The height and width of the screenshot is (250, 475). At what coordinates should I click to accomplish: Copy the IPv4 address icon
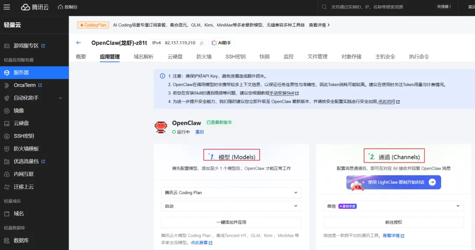pyautogui.click(x=201, y=43)
